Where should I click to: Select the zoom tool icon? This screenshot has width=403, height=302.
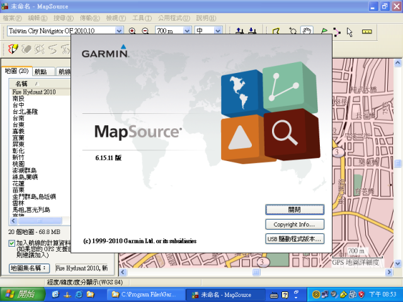(x=292, y=31)
